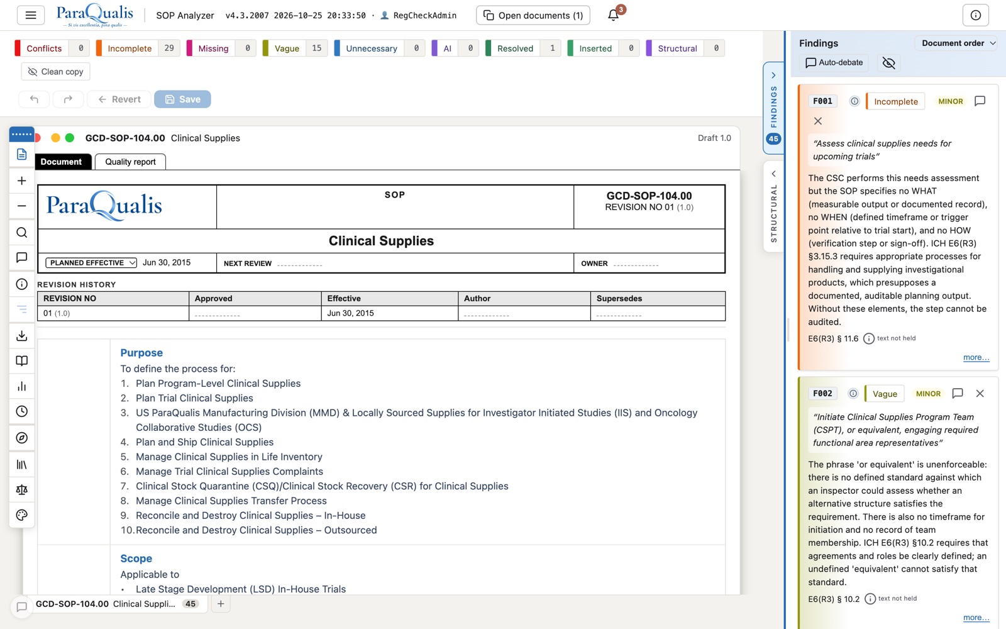This screenshot has height=629, width=1006.
Task: Select the GCD-SOP-104.00 bottom tab
Action: pyautogui.click(x=118, y=604)
